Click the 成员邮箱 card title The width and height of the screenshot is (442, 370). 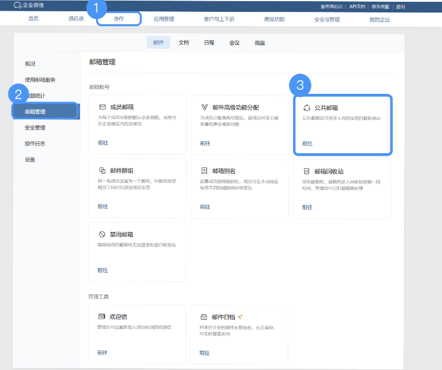point(122,107)
